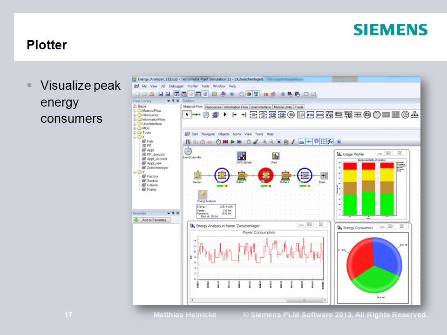Click the blue help icon in main toolbar
The height and width of the screenshot is (335, 447).
point(232,94)
